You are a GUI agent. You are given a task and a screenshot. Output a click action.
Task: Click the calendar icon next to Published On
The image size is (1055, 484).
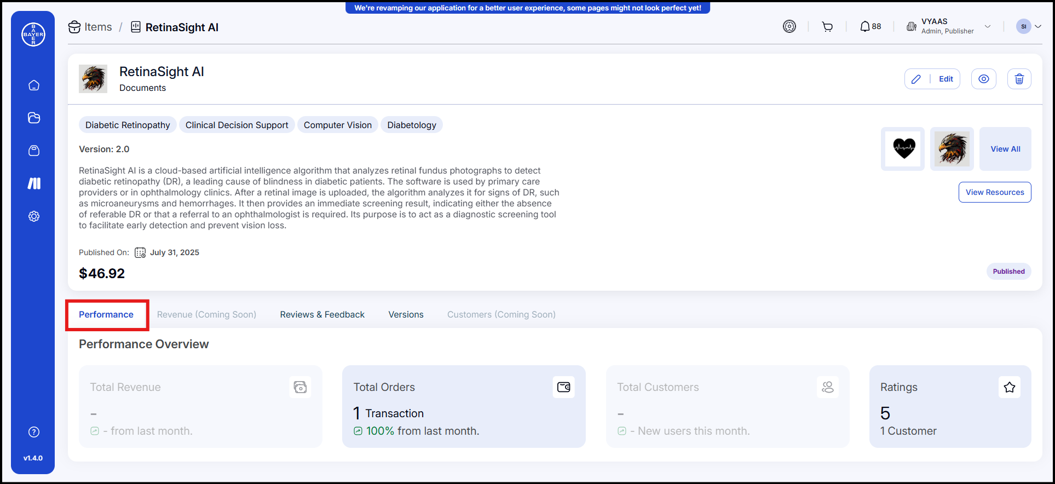(140, 252)
